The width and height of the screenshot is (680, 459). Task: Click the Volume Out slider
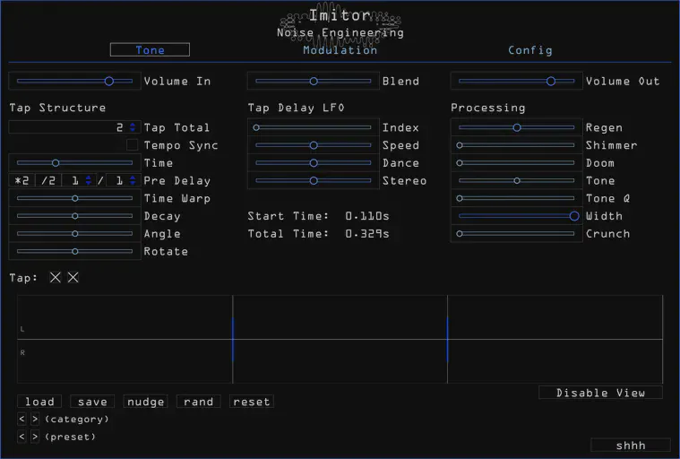(517, 81)
